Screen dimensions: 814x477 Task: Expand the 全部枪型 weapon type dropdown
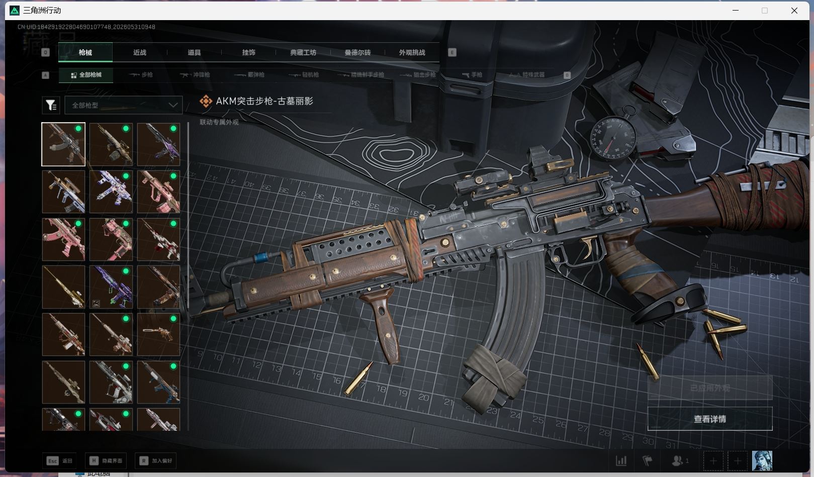click(123, 105)
